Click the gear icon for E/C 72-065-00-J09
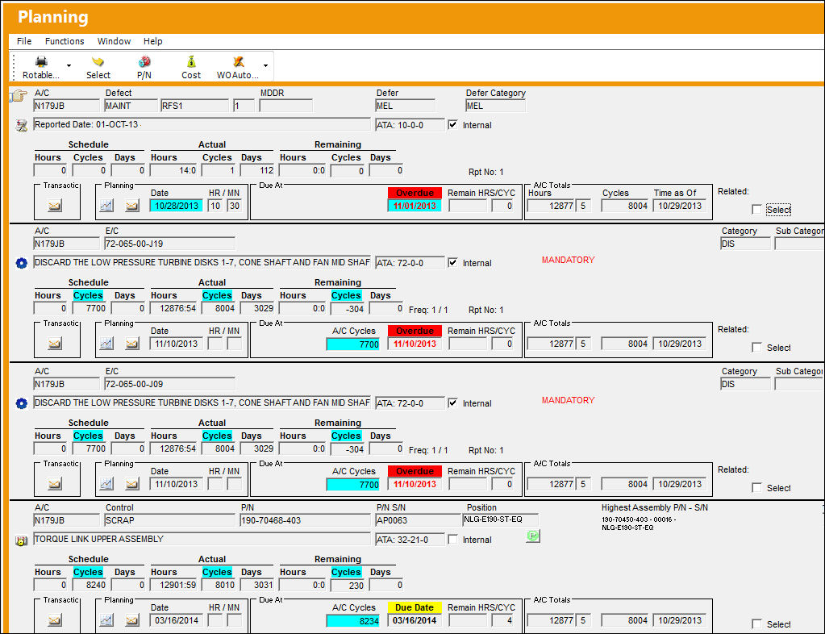This screenshot has width=825, height=634. tap(22, 403)
